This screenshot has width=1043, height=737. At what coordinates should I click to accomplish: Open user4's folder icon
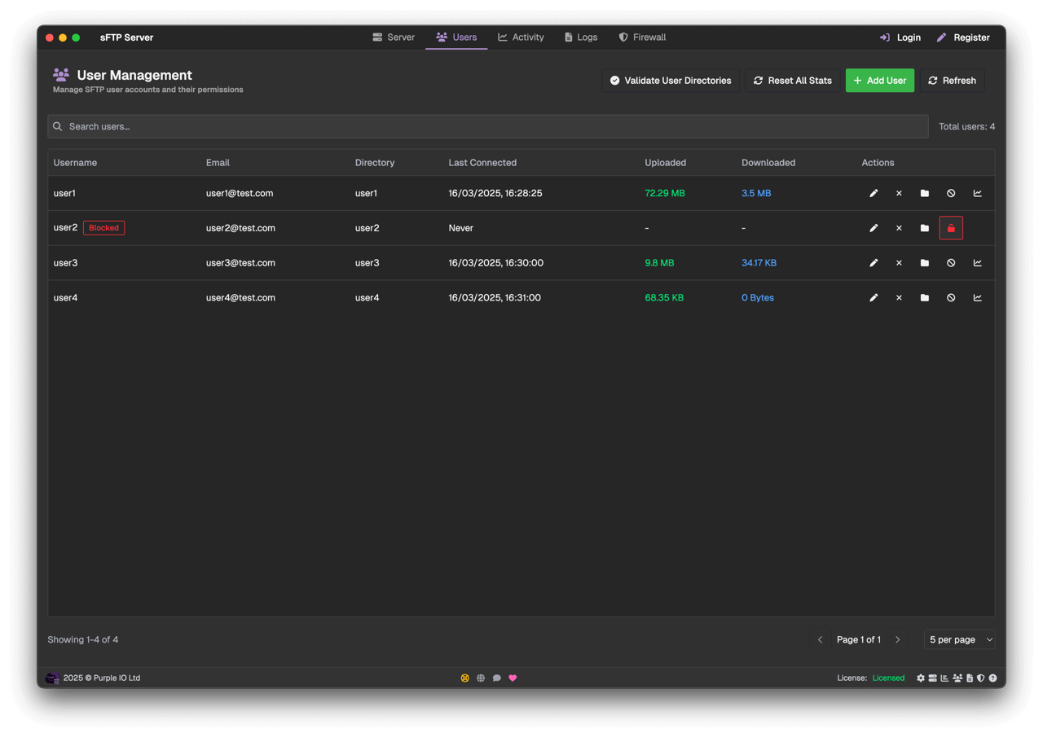(x=925, y=298)
